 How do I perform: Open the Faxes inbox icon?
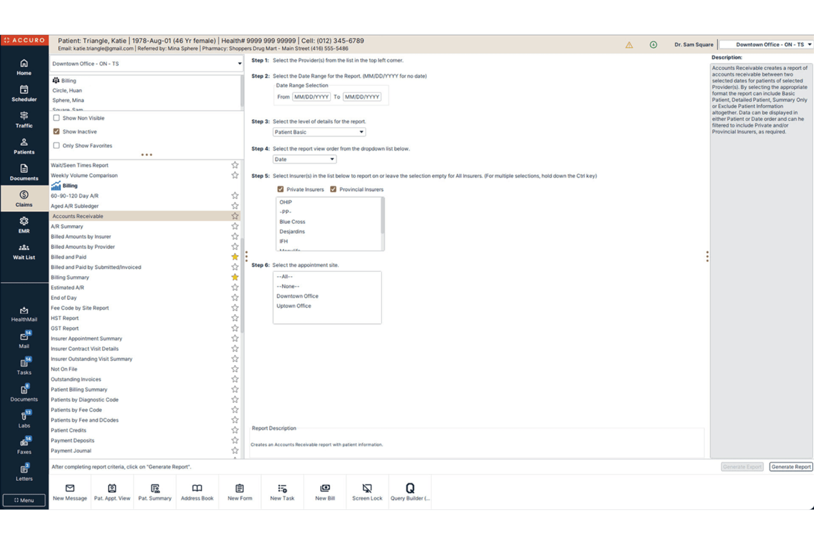[x=24, y=446]
